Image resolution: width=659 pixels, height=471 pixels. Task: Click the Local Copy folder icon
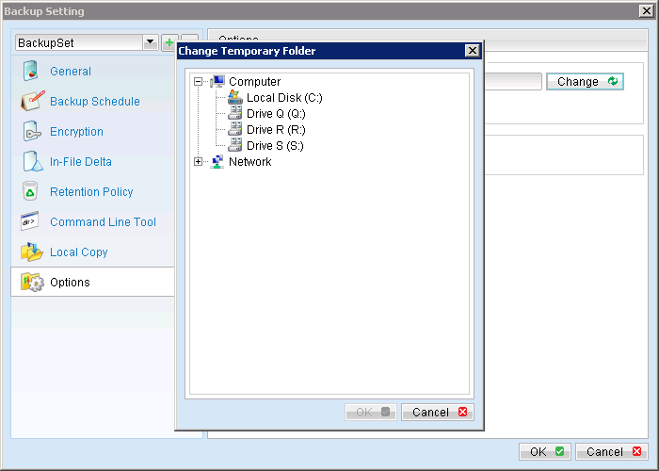(x=33, y=252)
